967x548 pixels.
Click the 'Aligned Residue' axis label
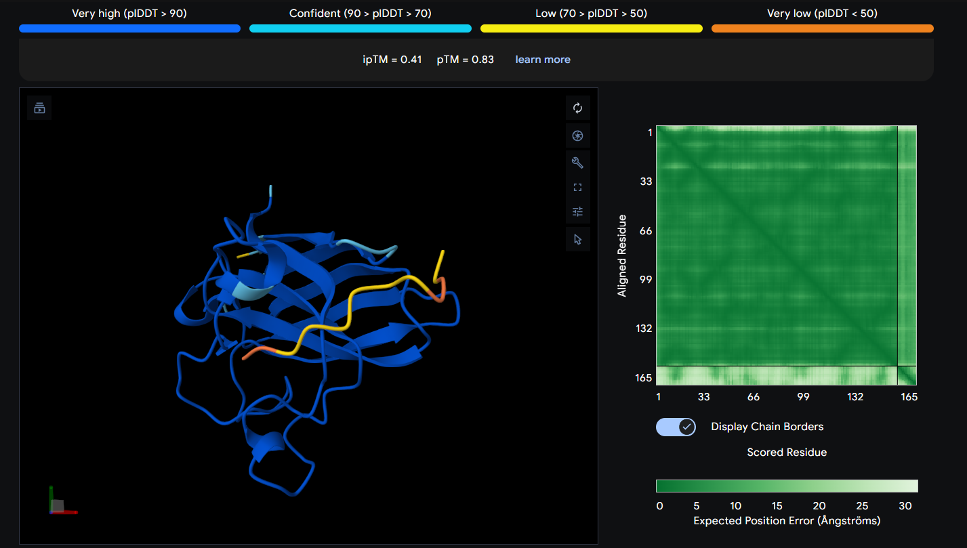pyautogui.click(x=622, y=255)
